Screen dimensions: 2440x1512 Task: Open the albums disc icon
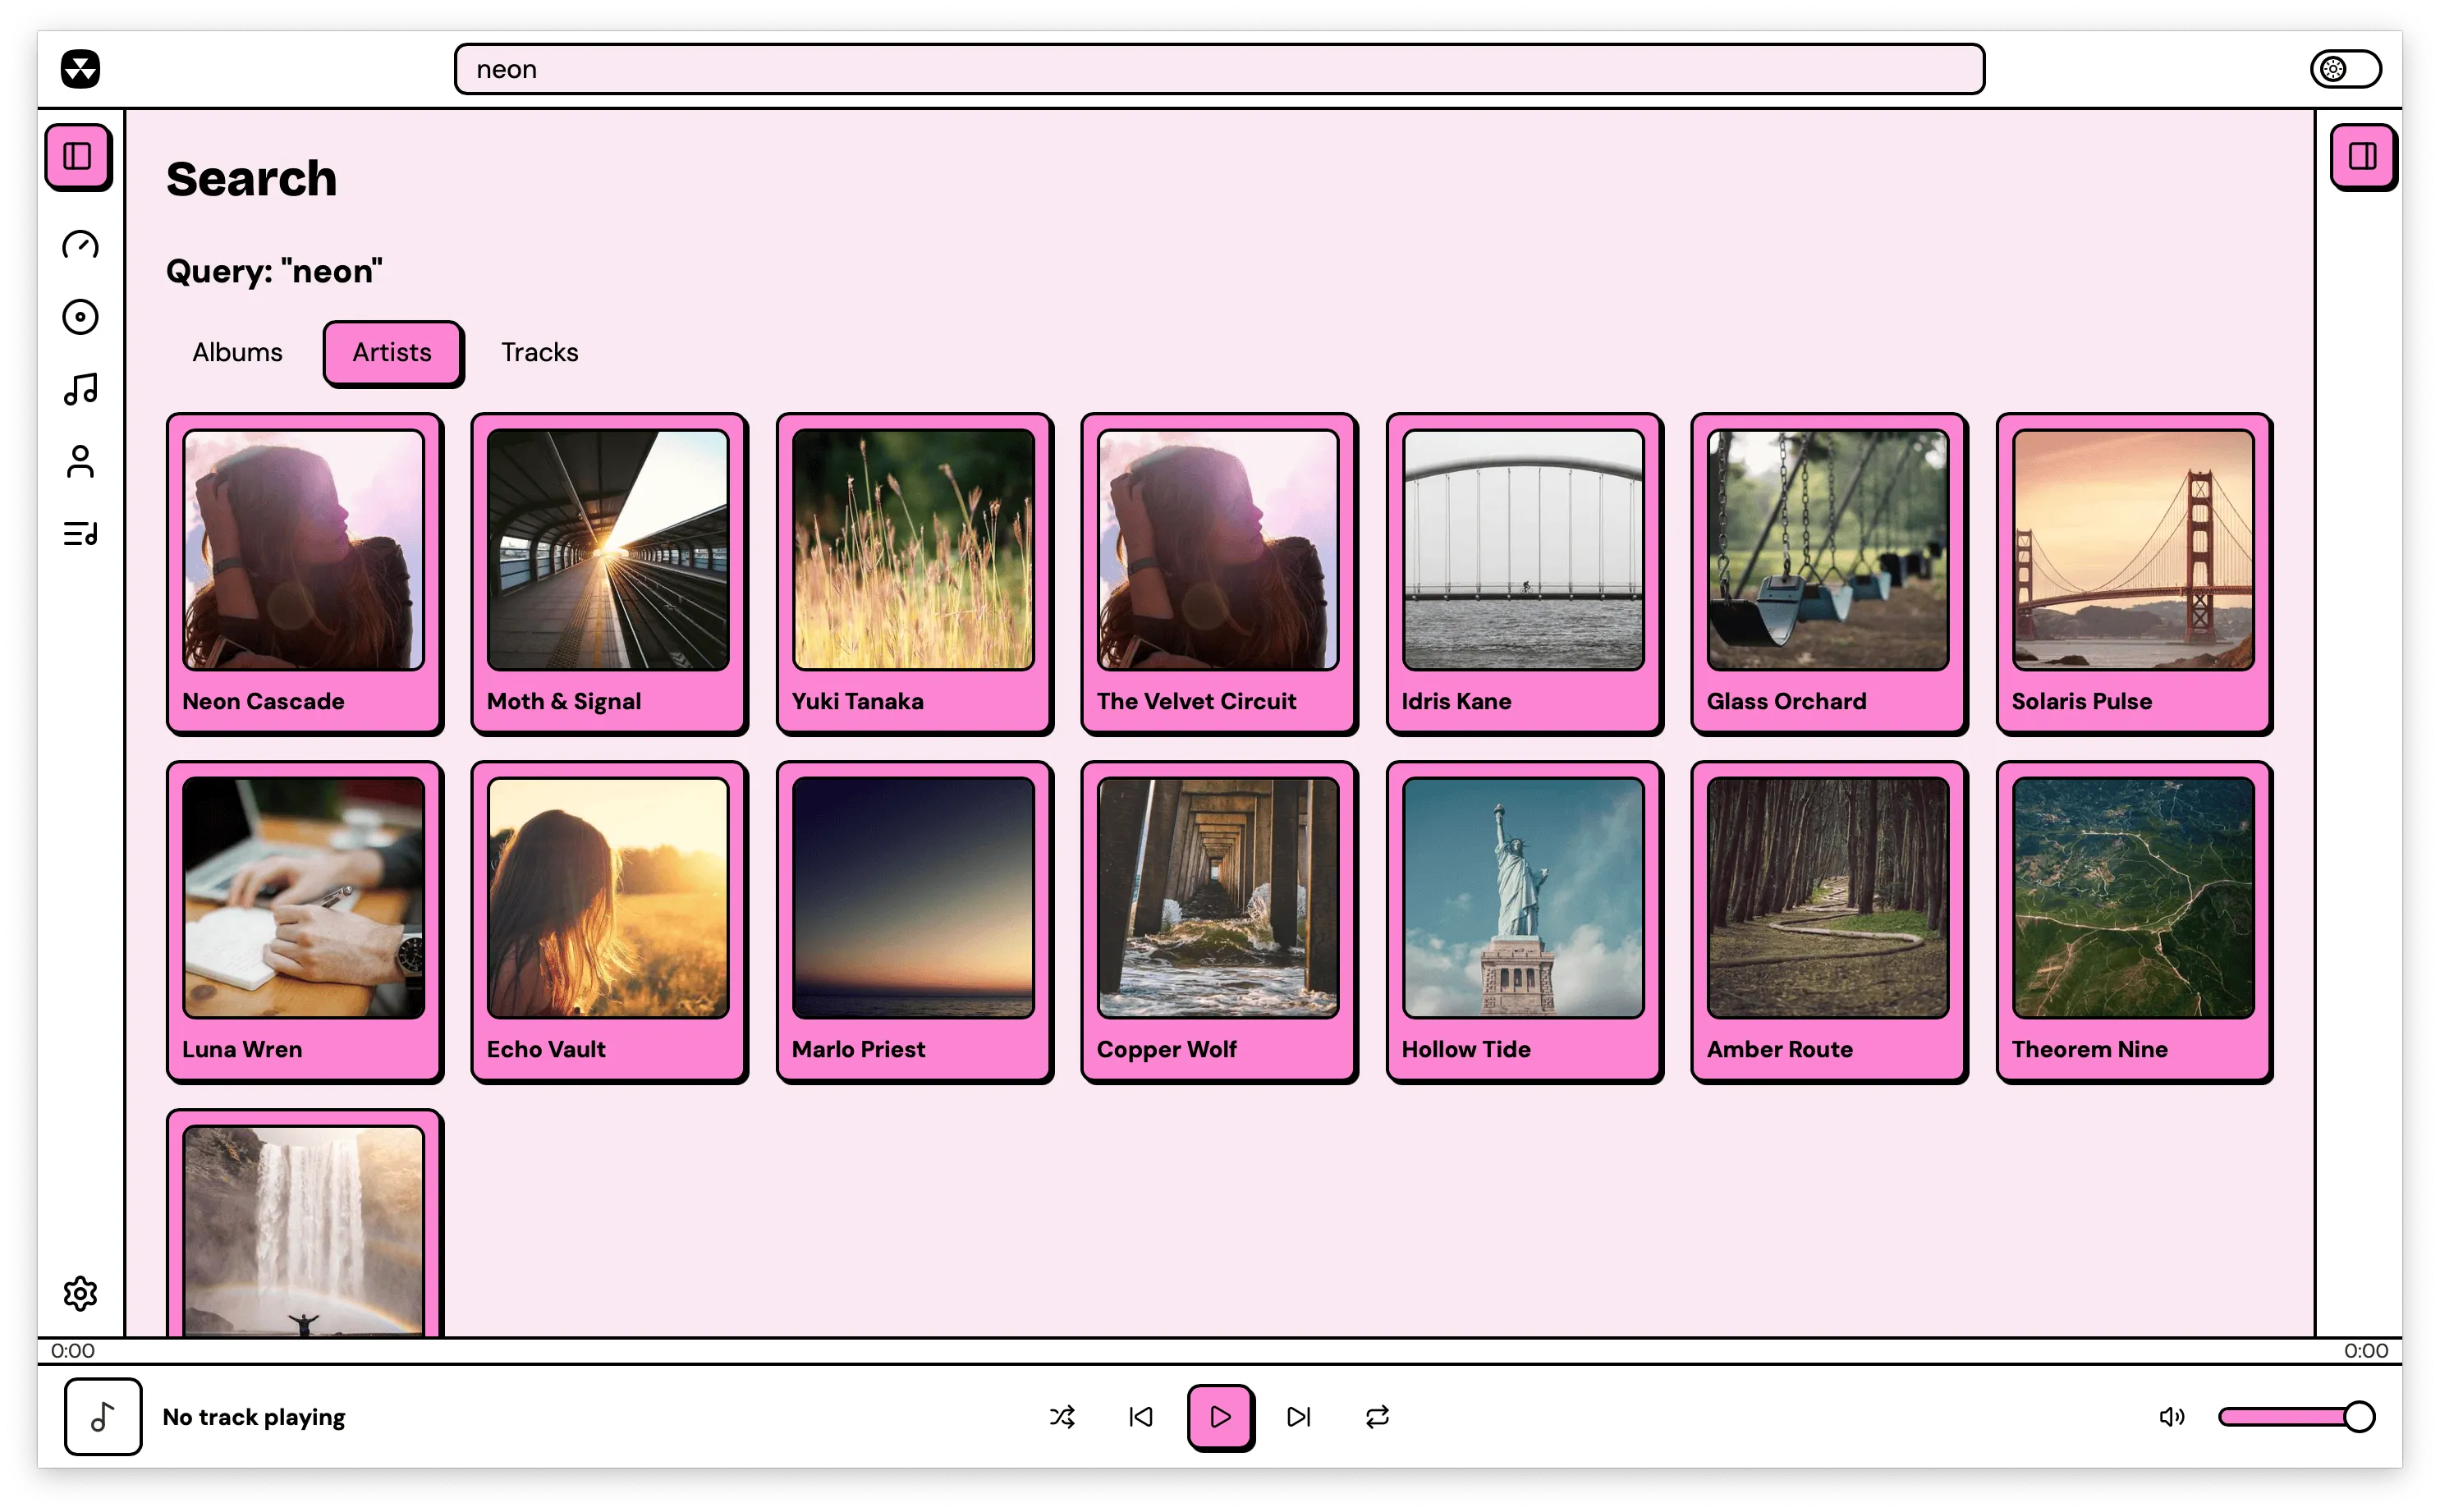coord(80,317)
